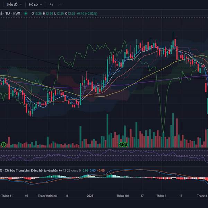Screen dimensions: 208x208
Task: Click the 2025 year label on time axis
Action: click(90, 196)
